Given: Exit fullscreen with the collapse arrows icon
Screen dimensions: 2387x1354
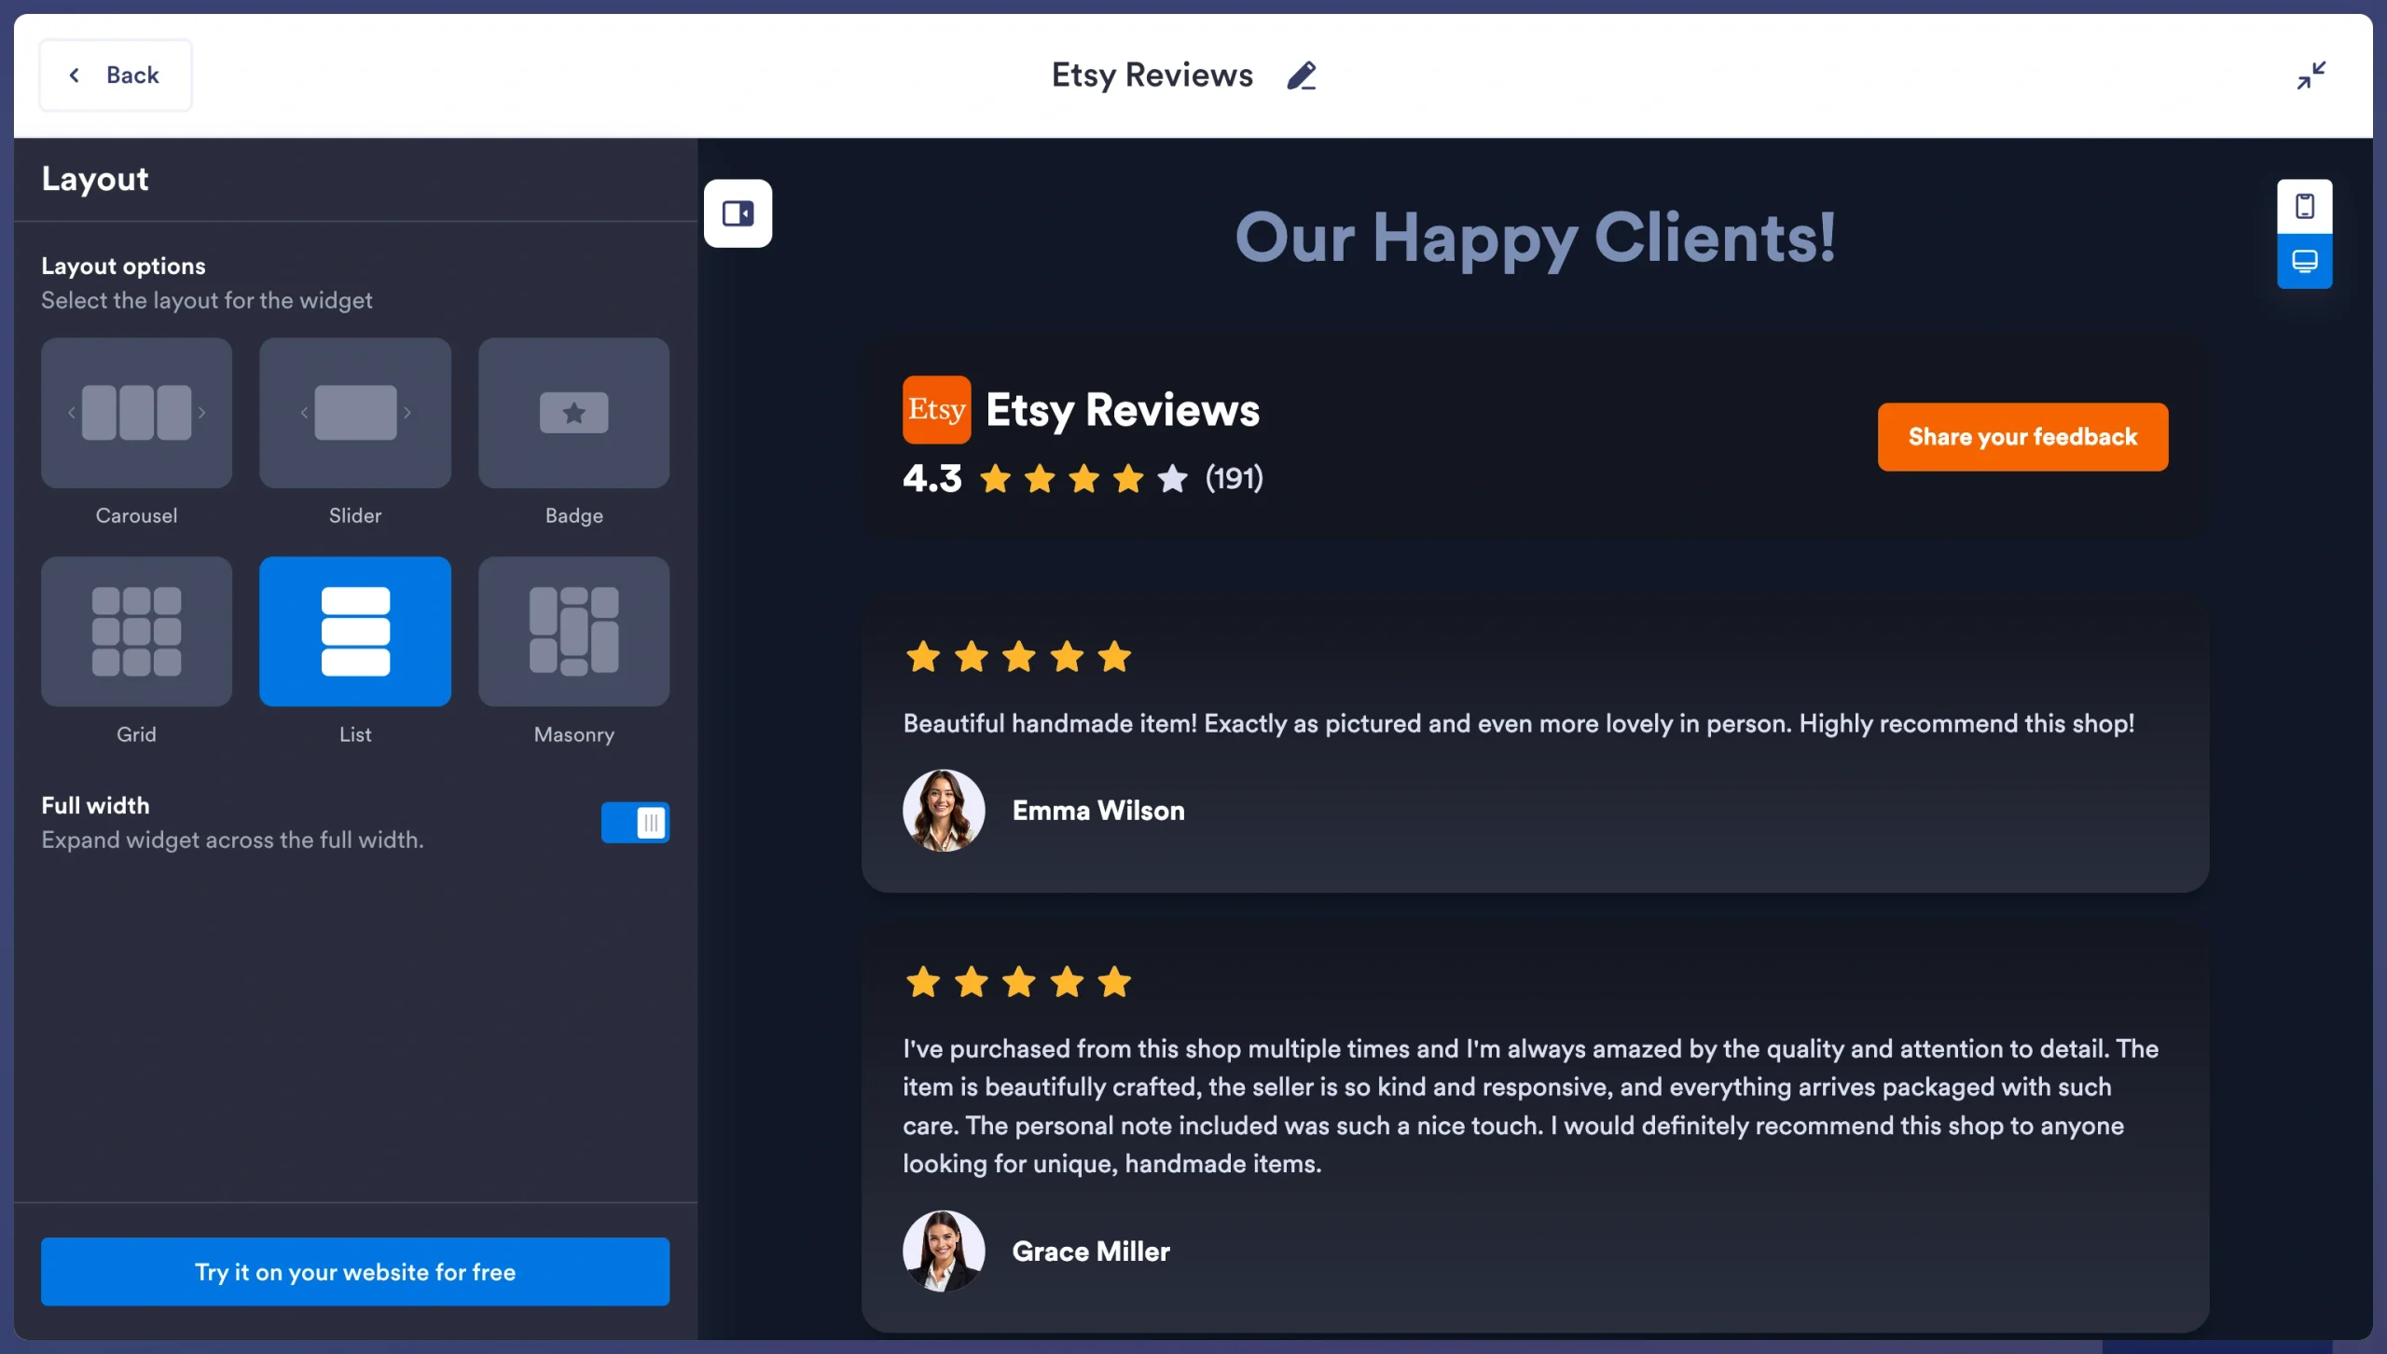Looking at the screenshot, I should 2311,75.
